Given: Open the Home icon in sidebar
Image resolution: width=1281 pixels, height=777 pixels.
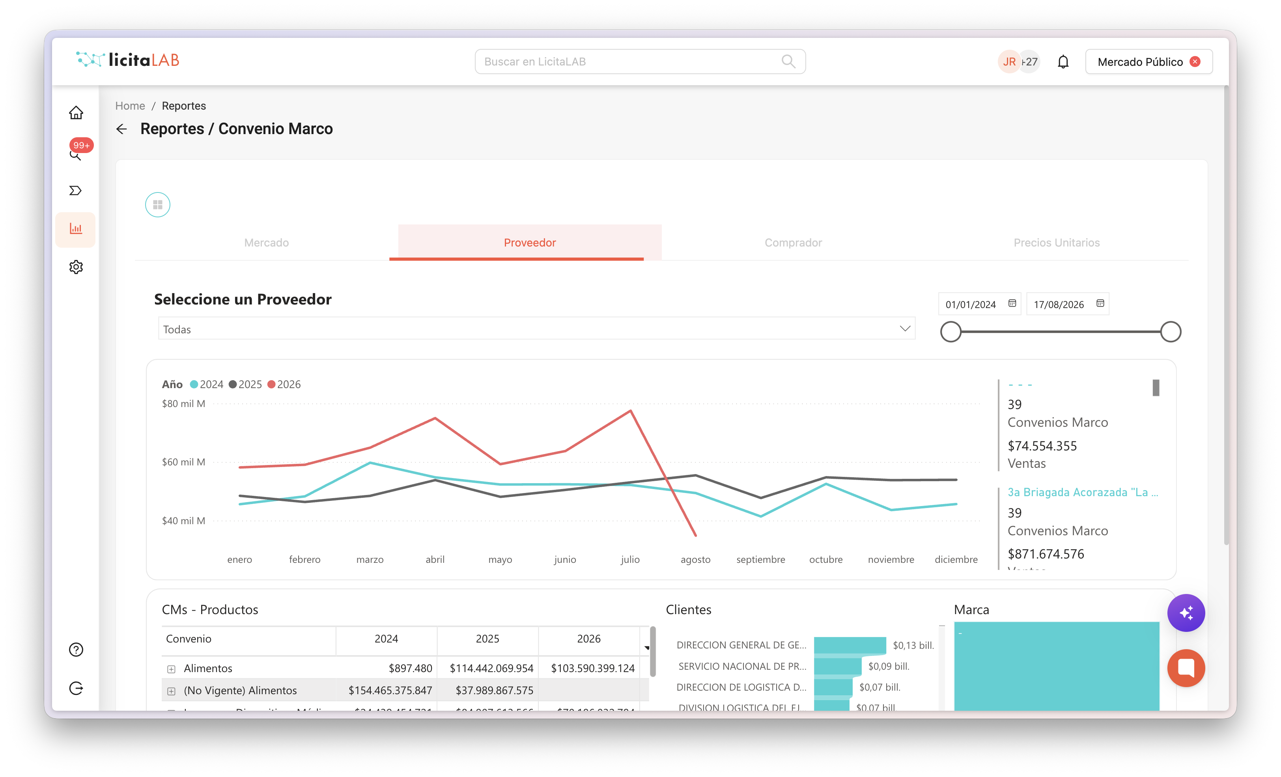Looking at the screenshot, I should [x=76, y=113].
